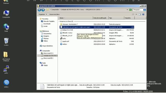
Task: Open the Organizar menu
Action: pos(43,14)
